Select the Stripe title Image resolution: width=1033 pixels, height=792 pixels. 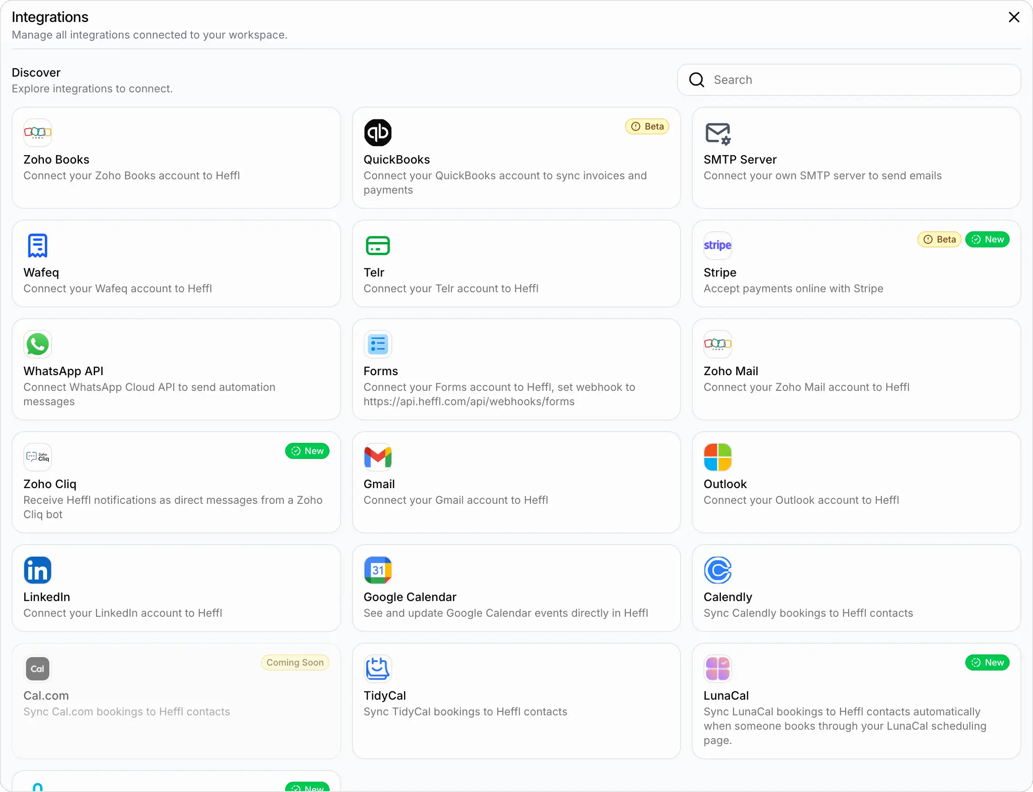click(x=720, y=273)
